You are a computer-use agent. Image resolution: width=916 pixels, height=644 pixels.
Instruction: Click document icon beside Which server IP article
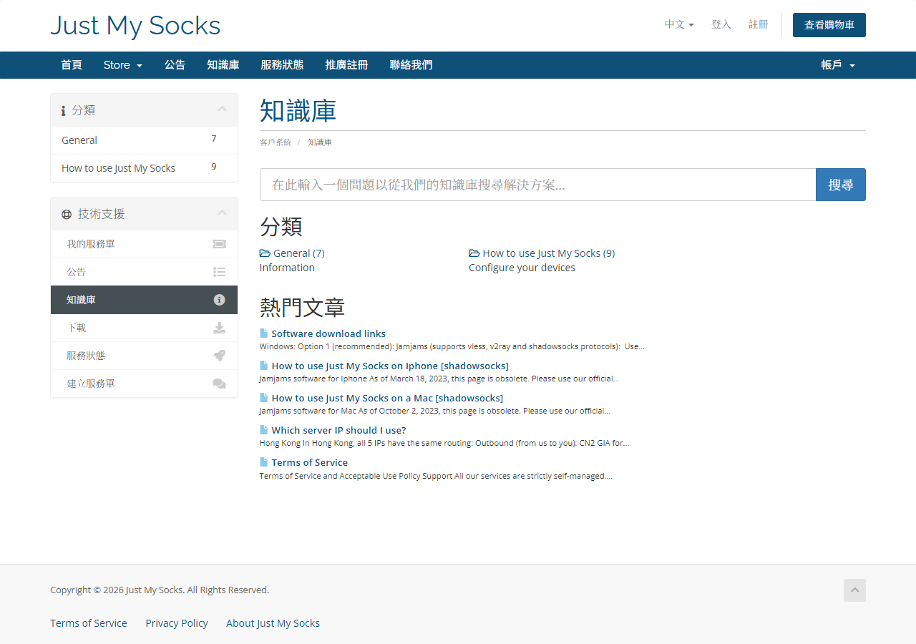coord(263,430)
